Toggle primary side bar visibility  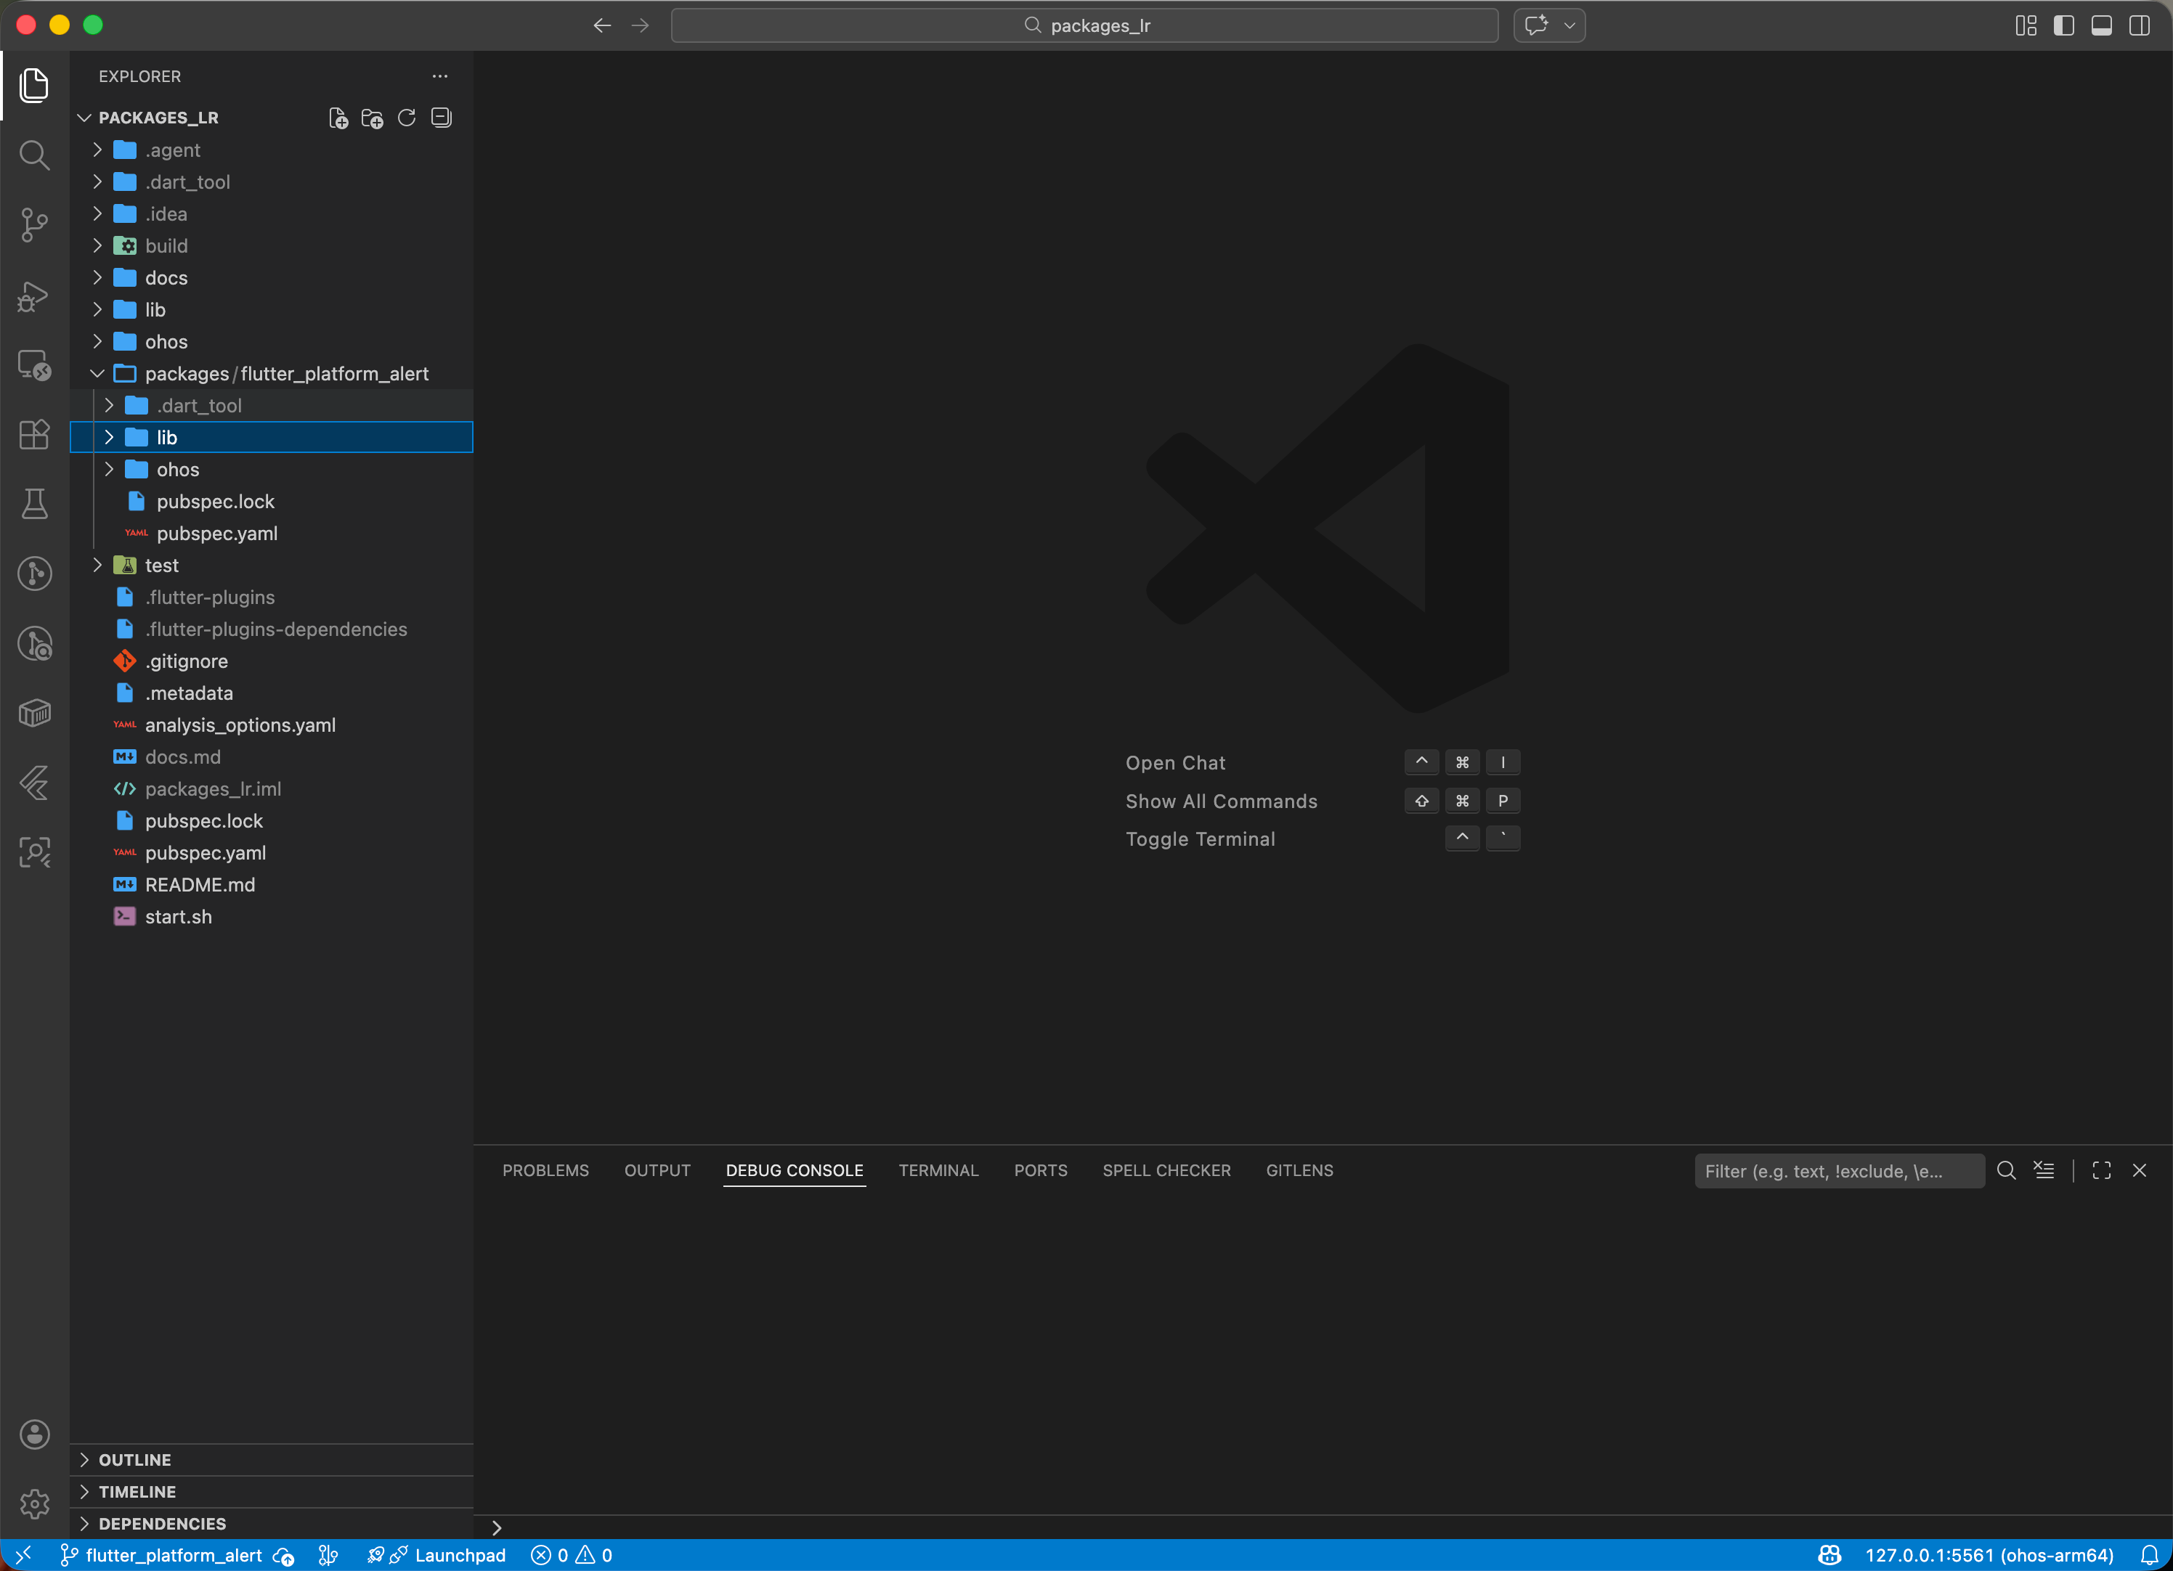2064,26
